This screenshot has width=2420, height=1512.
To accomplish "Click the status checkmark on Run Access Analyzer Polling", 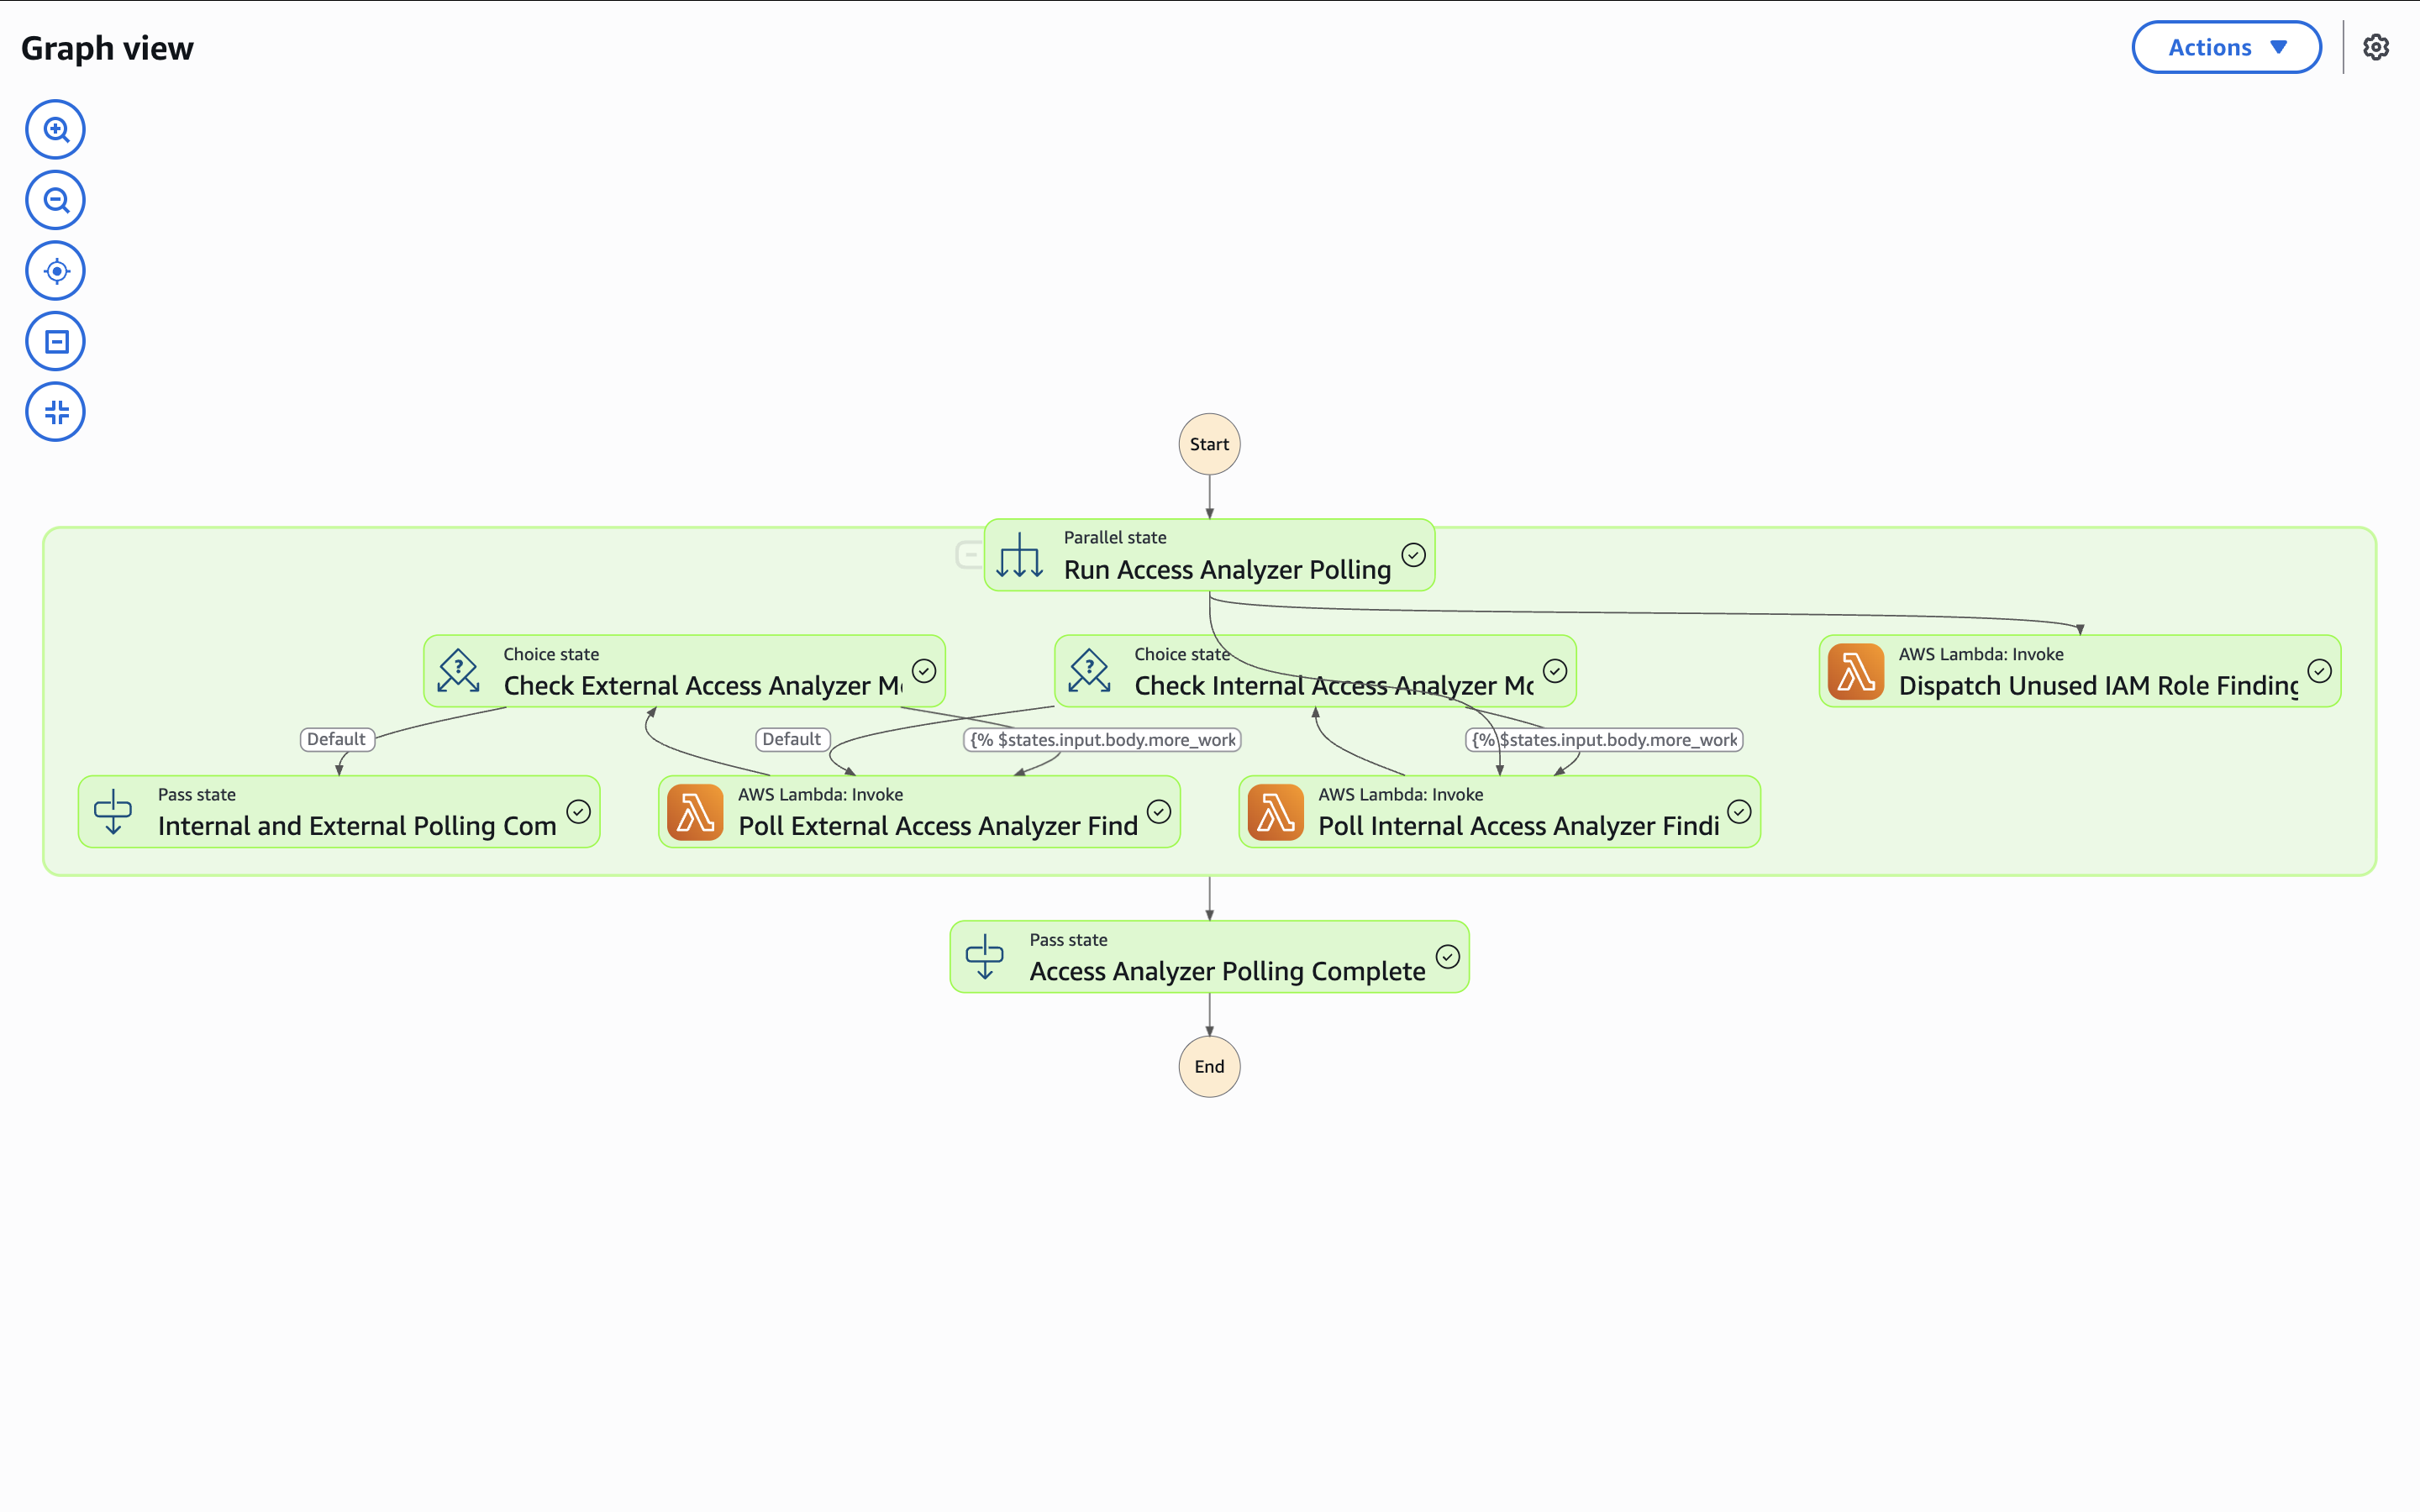I will click(x=1413, y=555).
